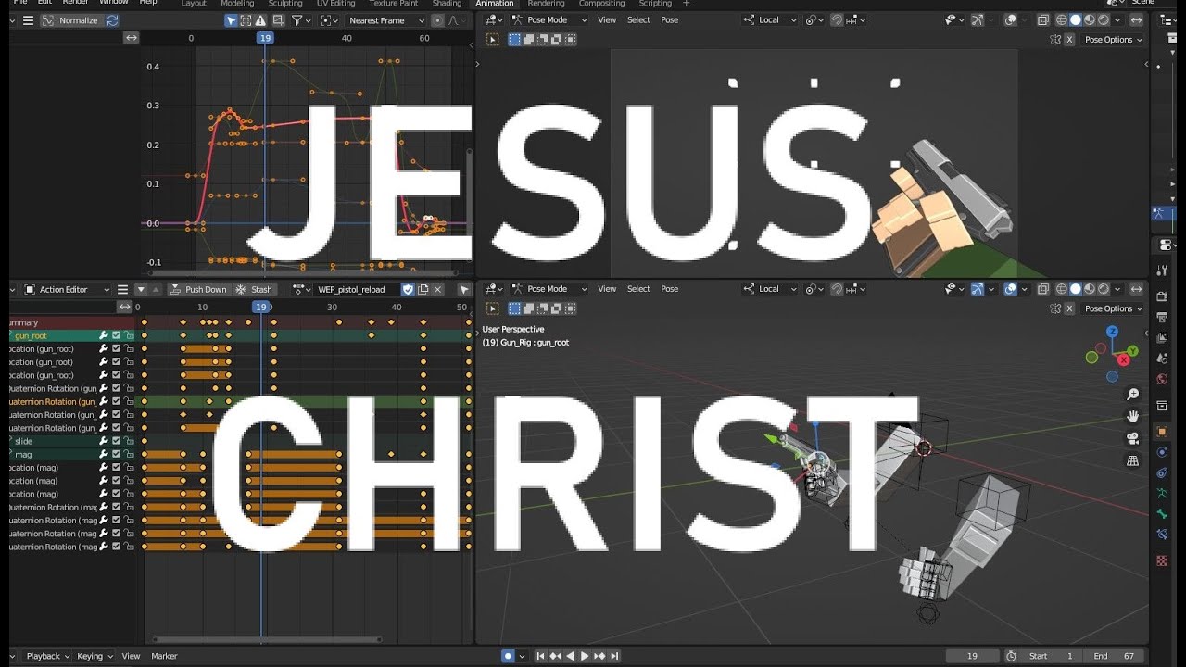Open the Nearest Frame snapping dropdown
Screen dimensions: 1186x667
pyautogui.click(x=386, y=20)
